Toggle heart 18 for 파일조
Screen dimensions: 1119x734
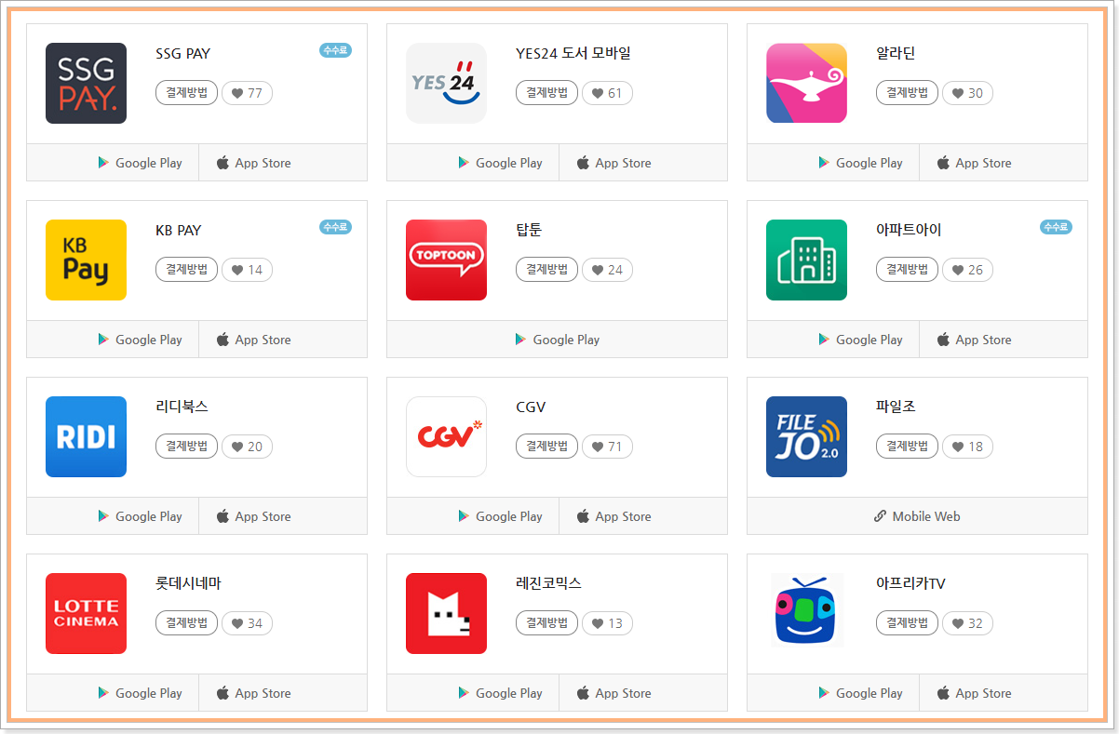click(967, 447)
